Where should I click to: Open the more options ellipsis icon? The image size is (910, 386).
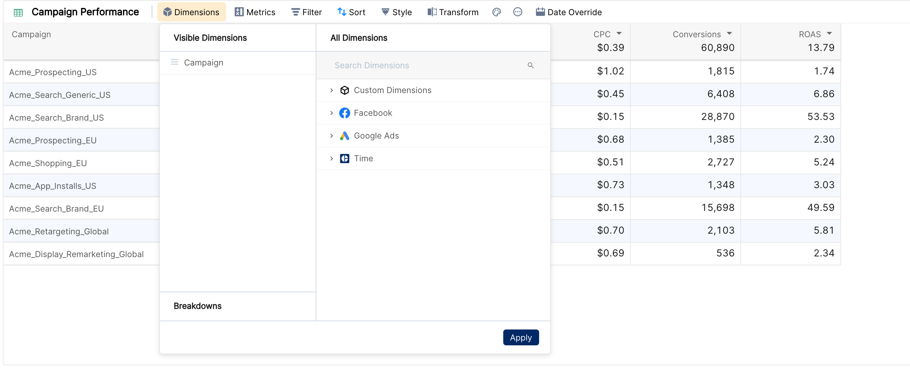coord(517,12)
